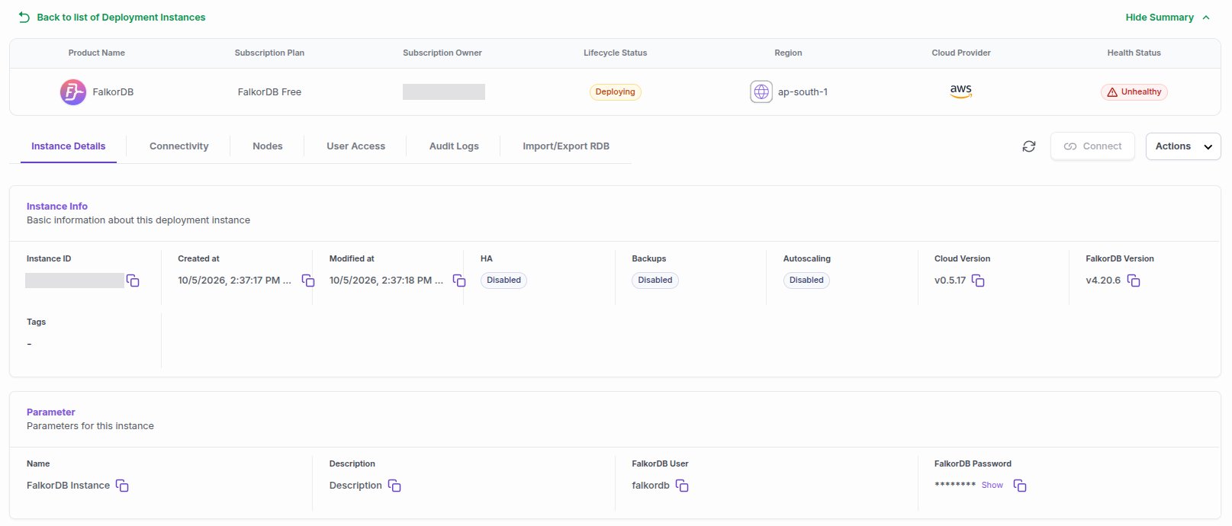Open the User Access tab
The width and height of the screenshot is (1232, 526).
[356, 146]
